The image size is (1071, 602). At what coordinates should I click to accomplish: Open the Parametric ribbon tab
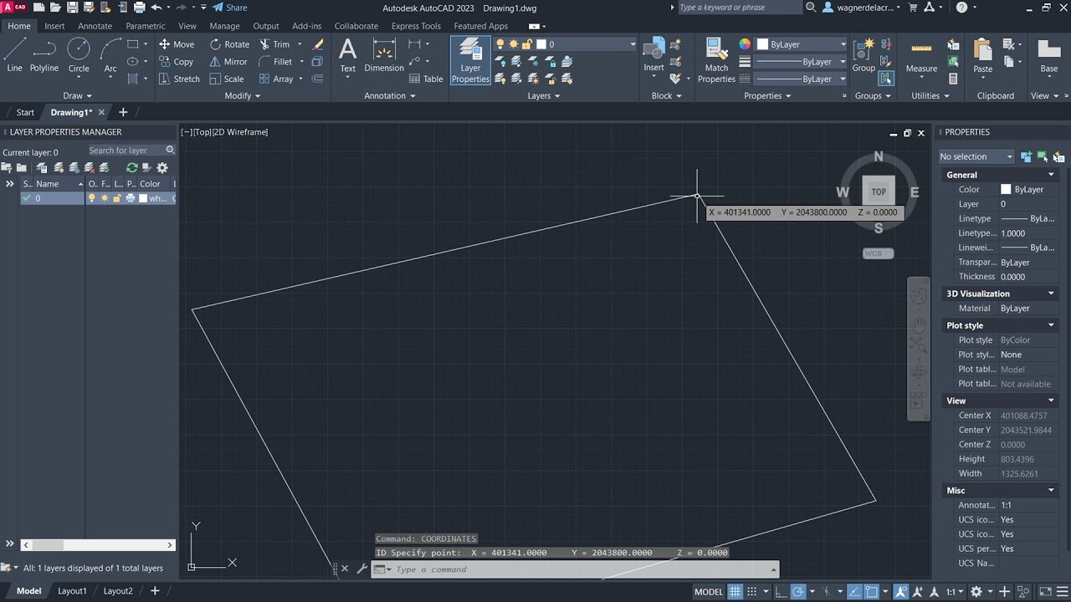tap(146, 26)
